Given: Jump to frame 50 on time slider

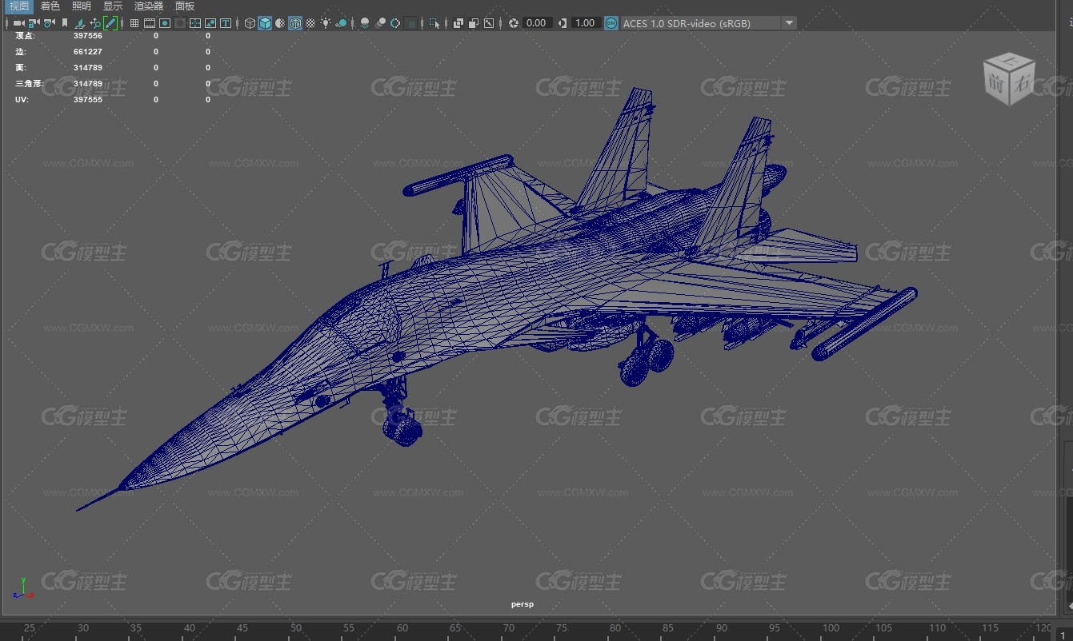Looking at the screenshot, I should pos(296,628).
